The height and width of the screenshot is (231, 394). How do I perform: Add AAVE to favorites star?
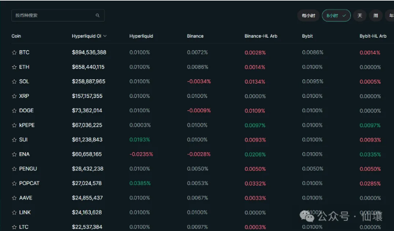tap(14, 198)
